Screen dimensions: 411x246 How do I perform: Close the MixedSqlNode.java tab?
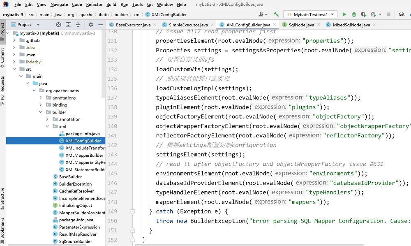click(x=374, y=25)
